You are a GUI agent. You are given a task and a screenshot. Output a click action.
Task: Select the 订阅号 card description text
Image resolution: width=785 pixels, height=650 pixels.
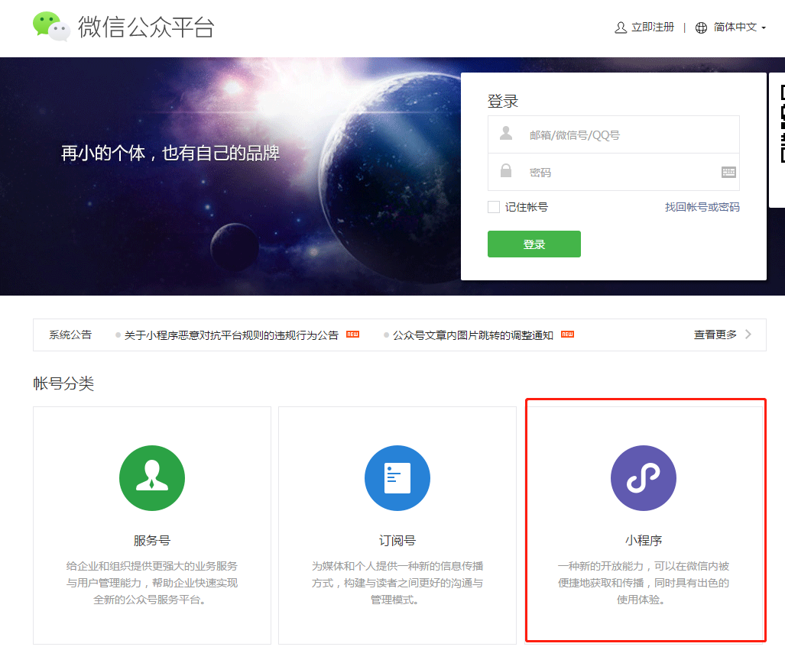coord(397,583)
